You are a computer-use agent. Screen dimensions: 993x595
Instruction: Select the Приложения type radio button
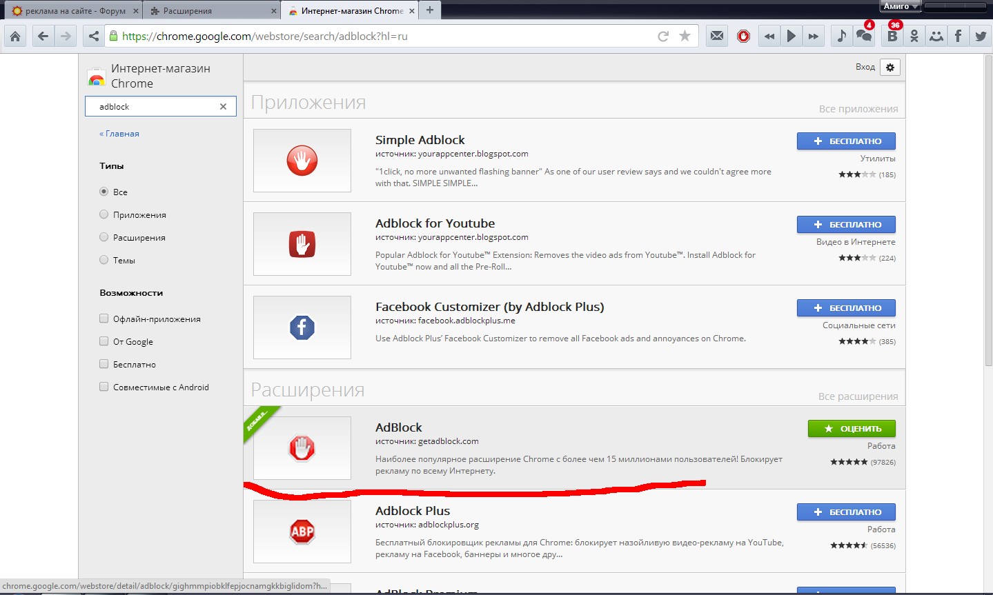[x=104, y=214]
